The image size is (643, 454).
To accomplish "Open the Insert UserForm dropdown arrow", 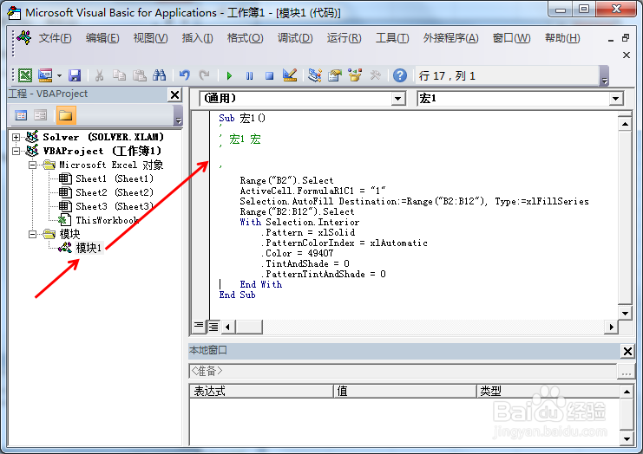I will [x=59, y=75].
